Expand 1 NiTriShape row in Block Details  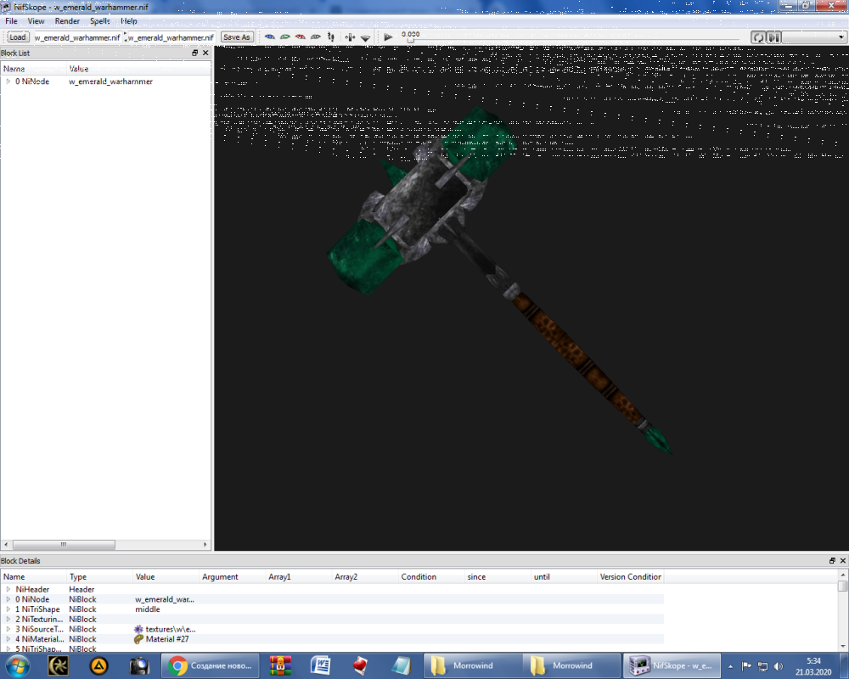(8, 609)
